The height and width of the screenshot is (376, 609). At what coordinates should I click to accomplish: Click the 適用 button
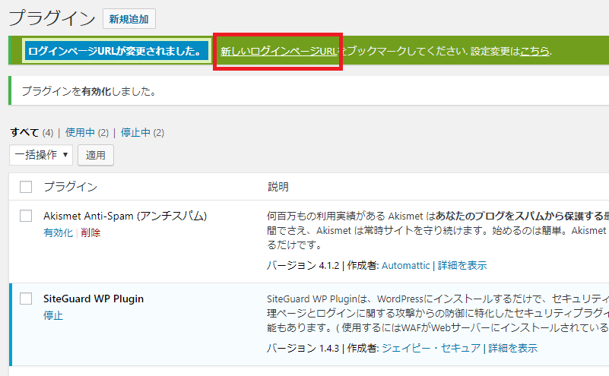[x=96, y=155]
